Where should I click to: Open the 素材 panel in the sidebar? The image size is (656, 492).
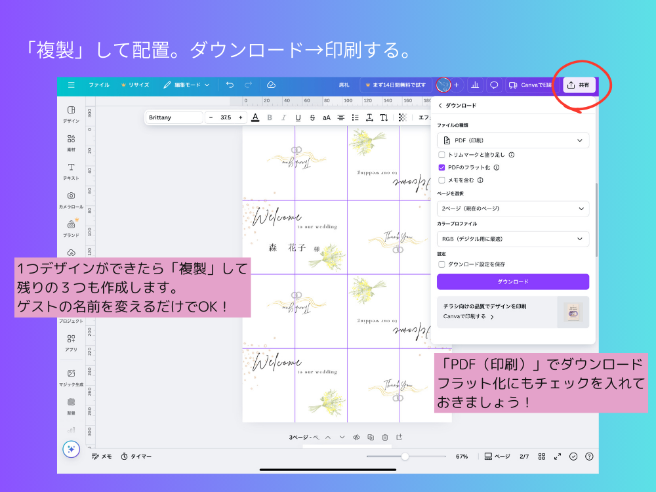point(70,139)
